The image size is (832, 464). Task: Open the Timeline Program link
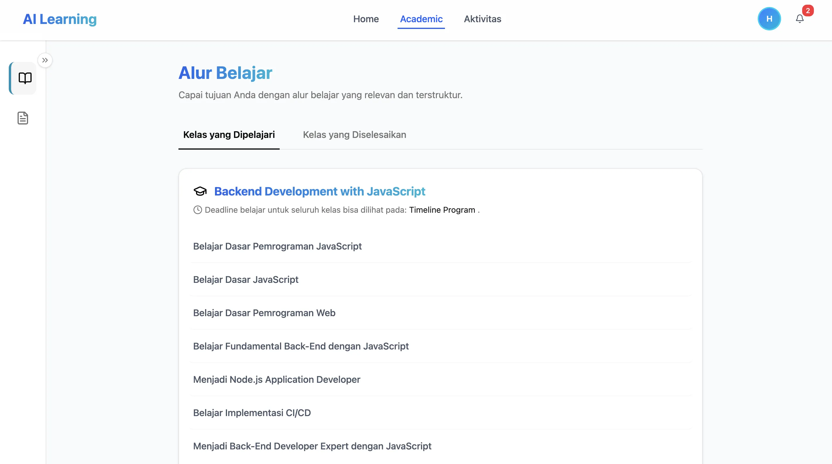pyautogui.click(x=442, y=210)
